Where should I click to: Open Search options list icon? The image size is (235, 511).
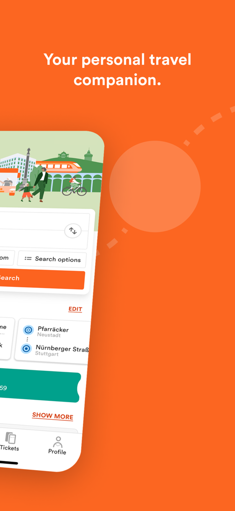pos(28,259)
